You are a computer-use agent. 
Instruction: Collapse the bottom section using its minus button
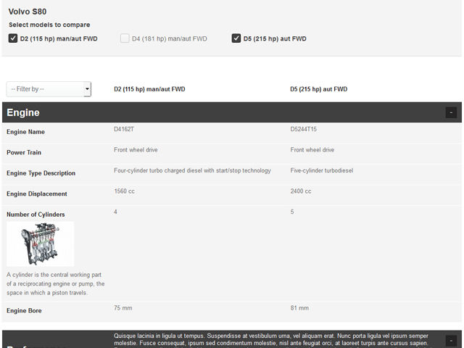pyautogui.click(x=451, y=340)
